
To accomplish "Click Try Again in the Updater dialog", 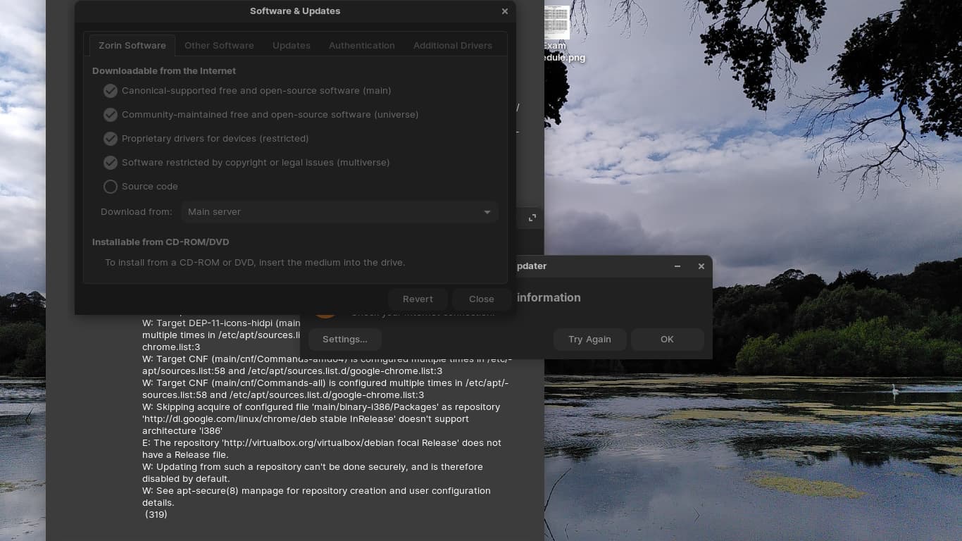I will point(589,340).
